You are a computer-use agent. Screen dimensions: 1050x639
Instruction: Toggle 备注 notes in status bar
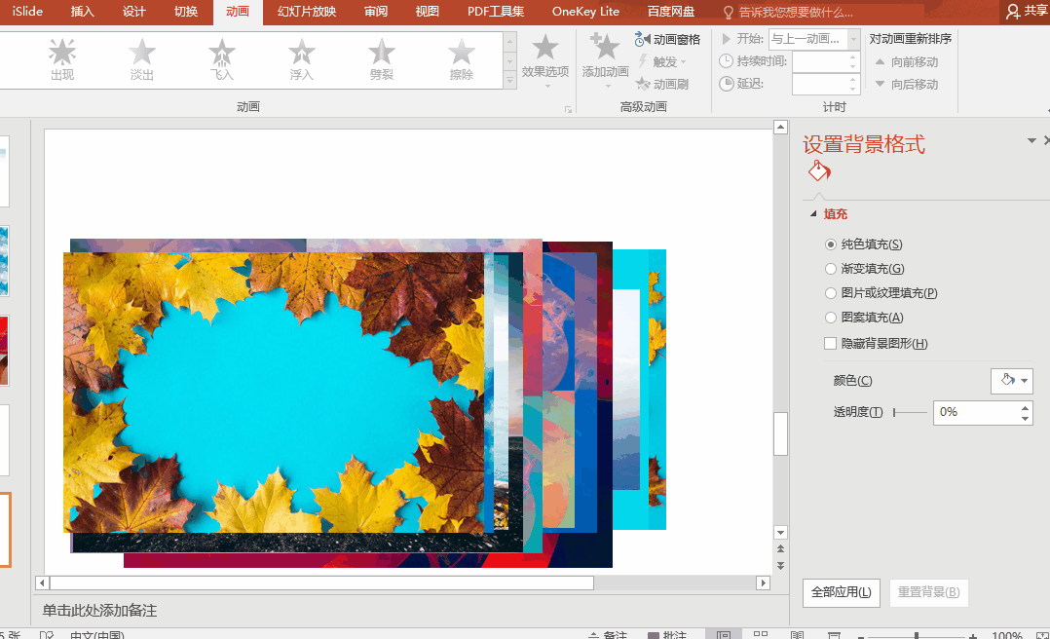coord(608,634)
